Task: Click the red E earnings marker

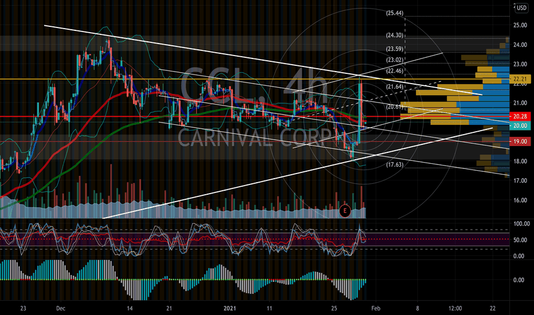Action: (x=345, y=211)
